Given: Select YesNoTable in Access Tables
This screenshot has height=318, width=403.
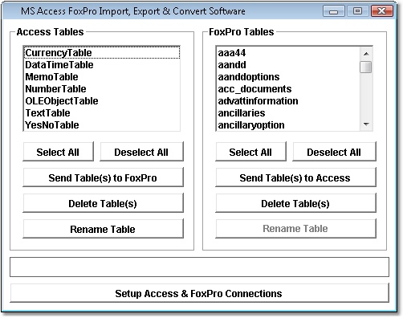Looking at the screenshot, I should coord(102,125).
